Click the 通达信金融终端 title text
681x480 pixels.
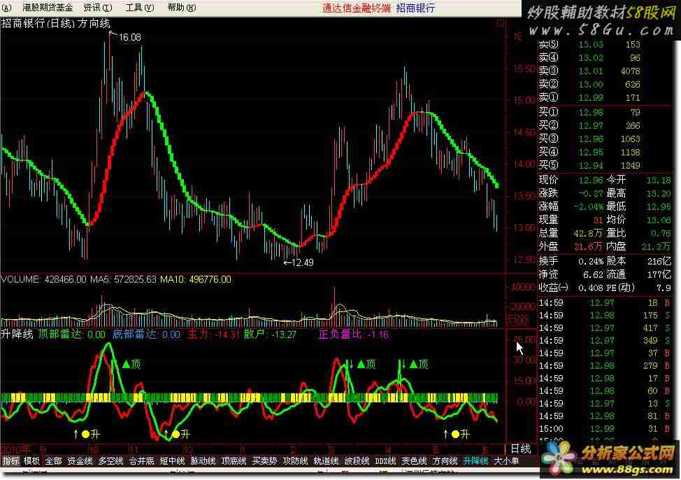(356, 8)
